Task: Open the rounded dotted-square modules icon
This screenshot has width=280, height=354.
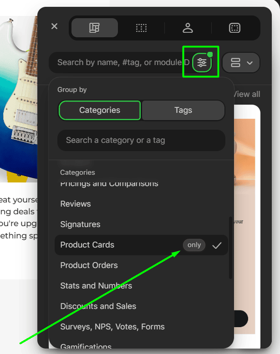Action: (x=234, y=28)
